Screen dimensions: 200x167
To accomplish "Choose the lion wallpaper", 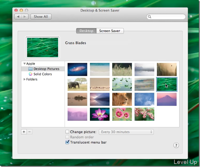I will 122,99.
